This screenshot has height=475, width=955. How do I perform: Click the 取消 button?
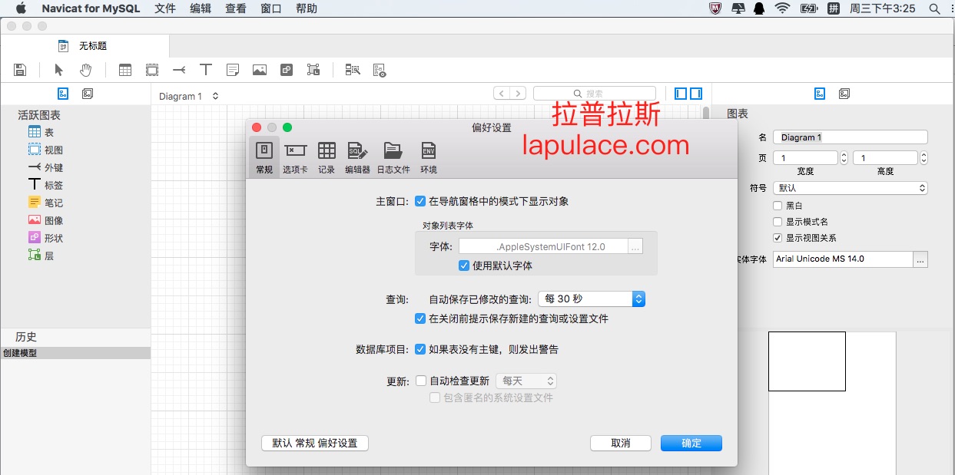[x=621, y=444]
